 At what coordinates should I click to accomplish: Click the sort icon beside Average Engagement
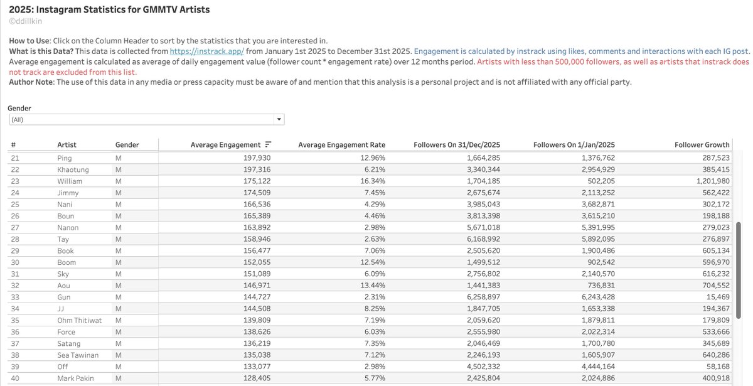tap(268, 145)
